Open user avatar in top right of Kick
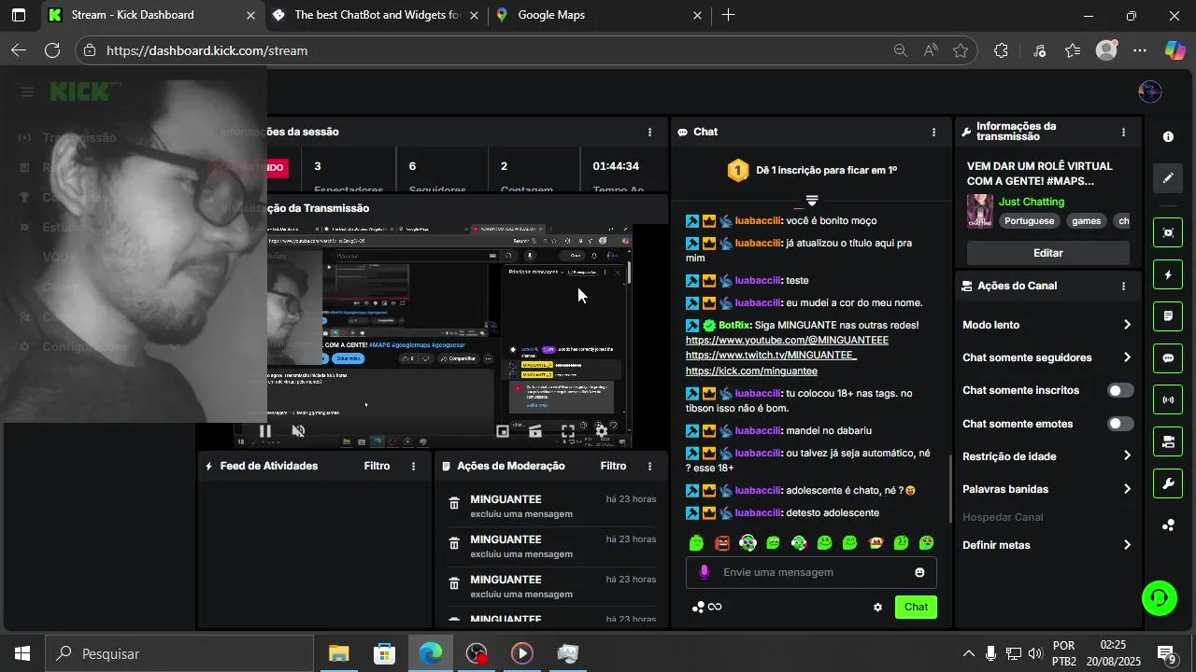This screenshot has width=1196, height=672. tap(1150, 91)
